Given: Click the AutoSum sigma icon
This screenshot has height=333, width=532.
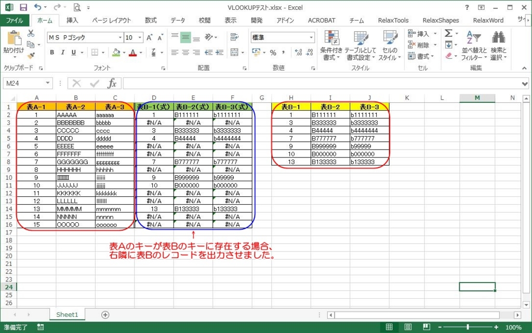Looking at the screenshot, I should click(x=448, y=33).
